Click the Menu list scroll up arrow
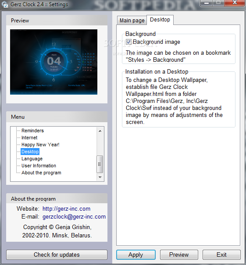Viewport: 246px width, 265px height. [x=100, y=131]
